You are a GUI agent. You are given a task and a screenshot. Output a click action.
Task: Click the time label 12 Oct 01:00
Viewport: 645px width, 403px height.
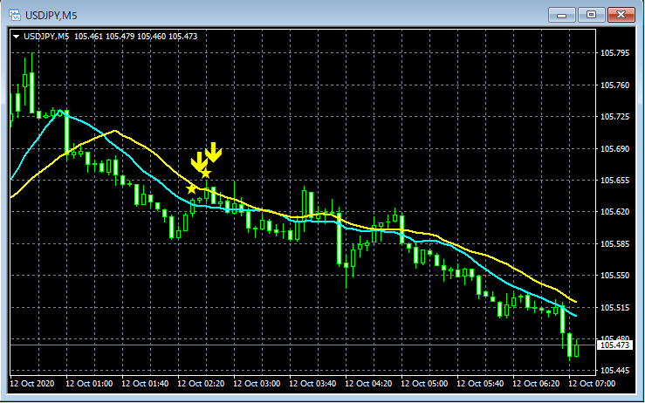pyautogui.click(x=89, y=384)
